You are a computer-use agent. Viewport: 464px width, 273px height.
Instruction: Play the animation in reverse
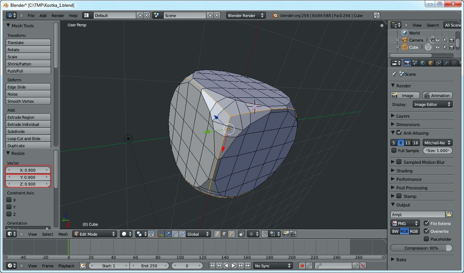[x=226, y=266]
